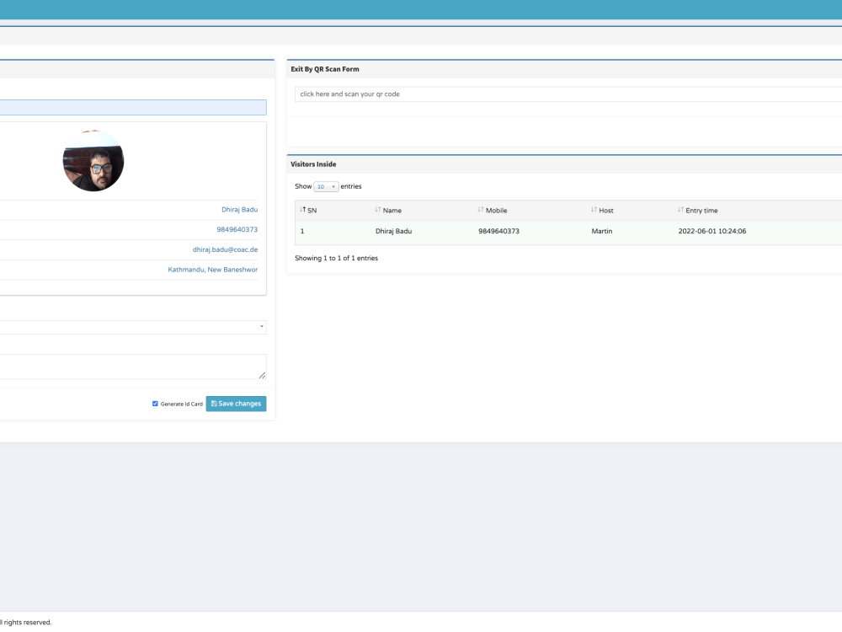Viewport: 842px width, 632px height.
Task: Click Showing 1 to 1 of 1 entries text
Action: [336, 259]
